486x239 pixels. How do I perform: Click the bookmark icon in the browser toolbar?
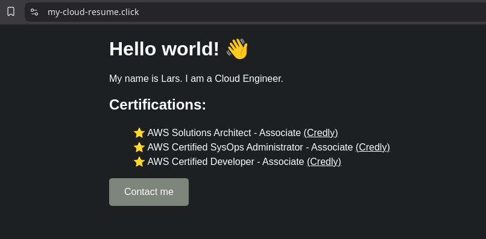[x=11, y=12]
